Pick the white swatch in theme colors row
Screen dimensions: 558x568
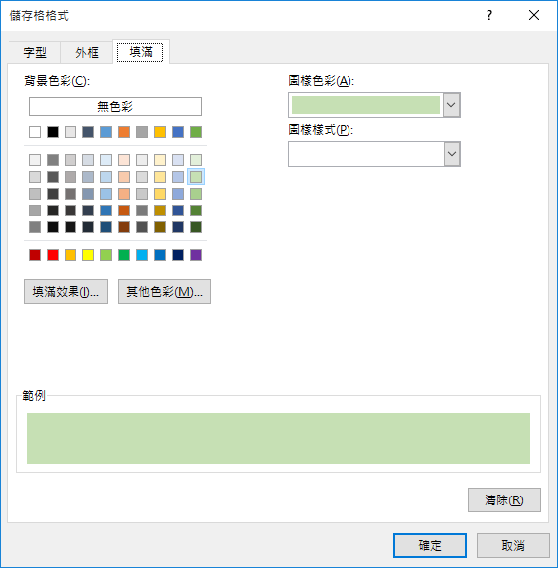pos(35,132)
